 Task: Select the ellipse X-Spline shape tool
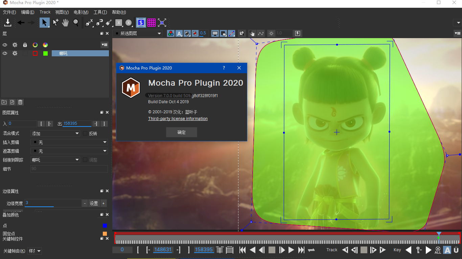tap(129, 23)
